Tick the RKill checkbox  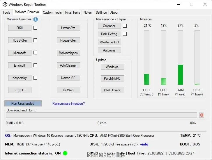coord(36,28)
